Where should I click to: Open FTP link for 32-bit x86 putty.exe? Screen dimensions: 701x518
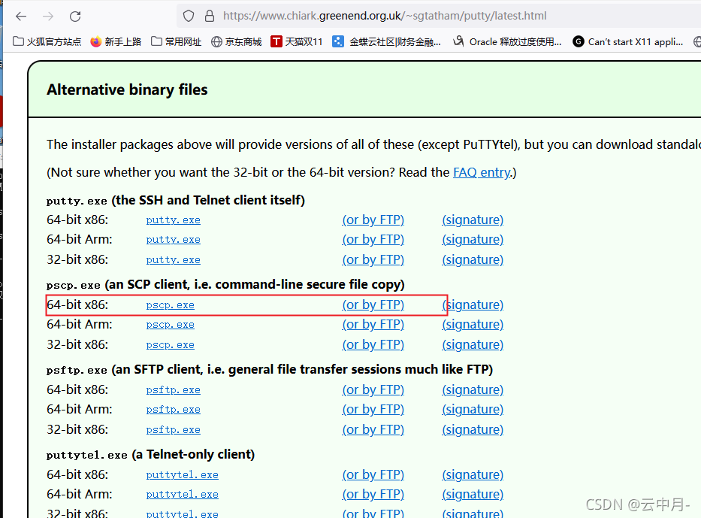click(373, 259)
